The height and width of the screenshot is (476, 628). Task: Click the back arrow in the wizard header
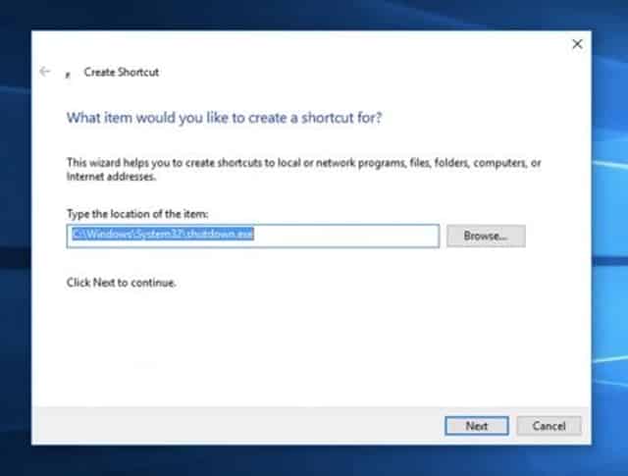tap(45, 72)
